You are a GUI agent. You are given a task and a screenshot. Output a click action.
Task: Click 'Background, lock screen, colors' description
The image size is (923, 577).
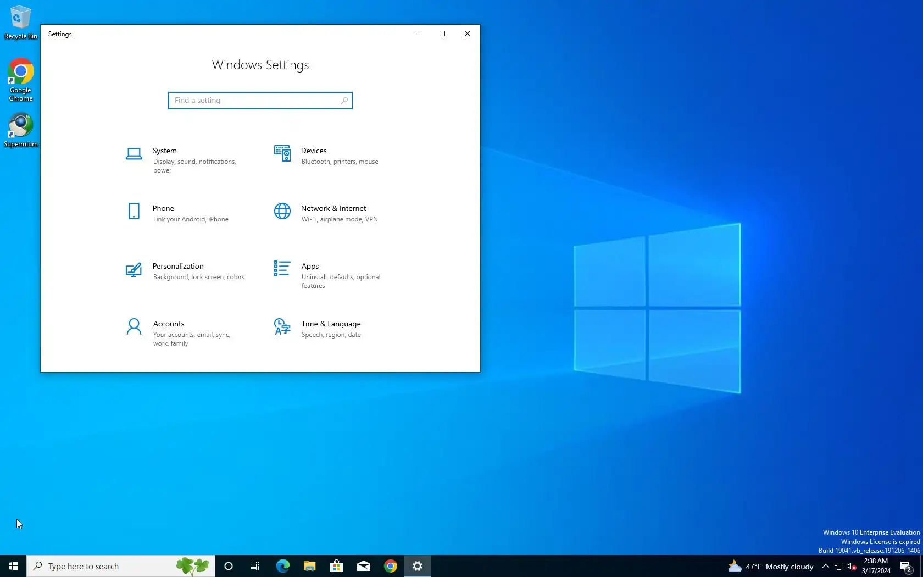click(199, 277)
